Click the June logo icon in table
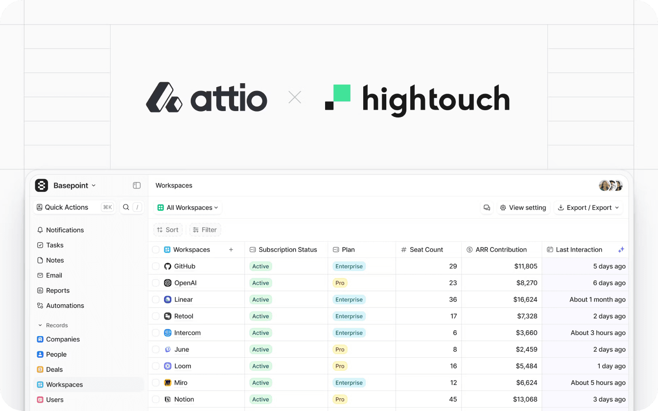658x411 pixels. pyautogui.click(x=167, y=349)
